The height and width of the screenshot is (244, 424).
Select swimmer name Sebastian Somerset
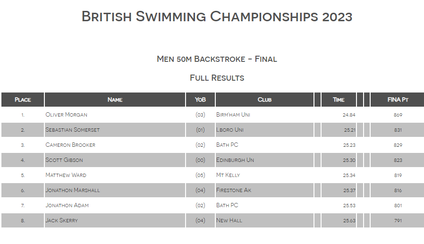72,130
